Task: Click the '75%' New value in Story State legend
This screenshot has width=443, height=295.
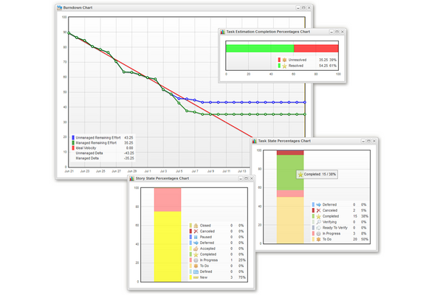Action: click(x=242, y=277)
